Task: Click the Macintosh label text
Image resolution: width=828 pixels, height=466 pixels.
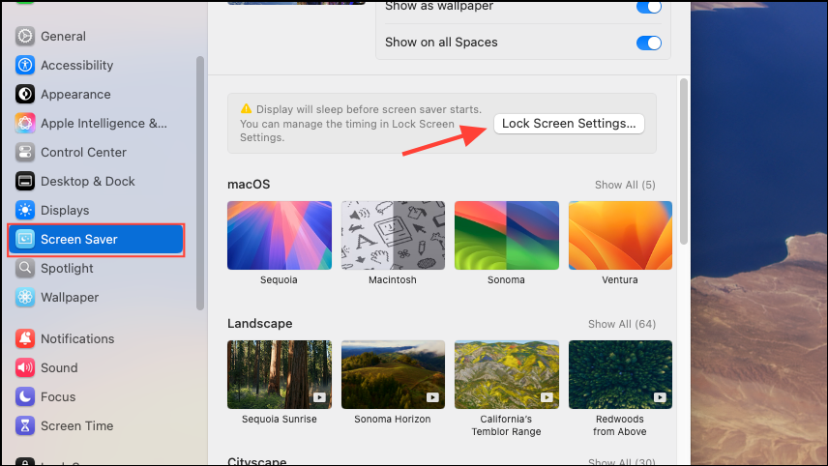Action: pyautogui.click(x=393, y=279)
